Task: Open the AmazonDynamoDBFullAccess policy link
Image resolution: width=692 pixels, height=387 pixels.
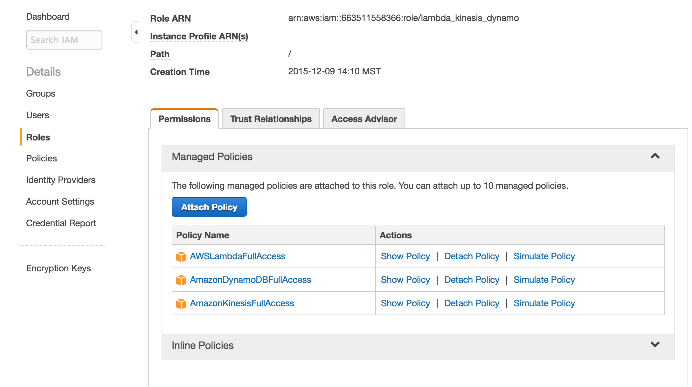Action: point(251,280)
